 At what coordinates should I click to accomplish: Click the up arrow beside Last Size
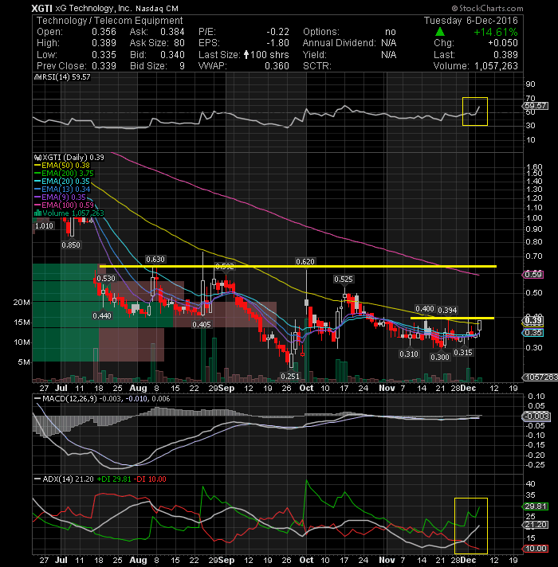pyautogui.click(x=246, y=55)
